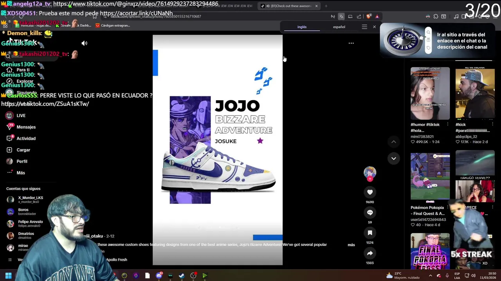Open #kick abbyclips_32 video thumbnail
Viewport: 501px width, 281px height.
475,93
